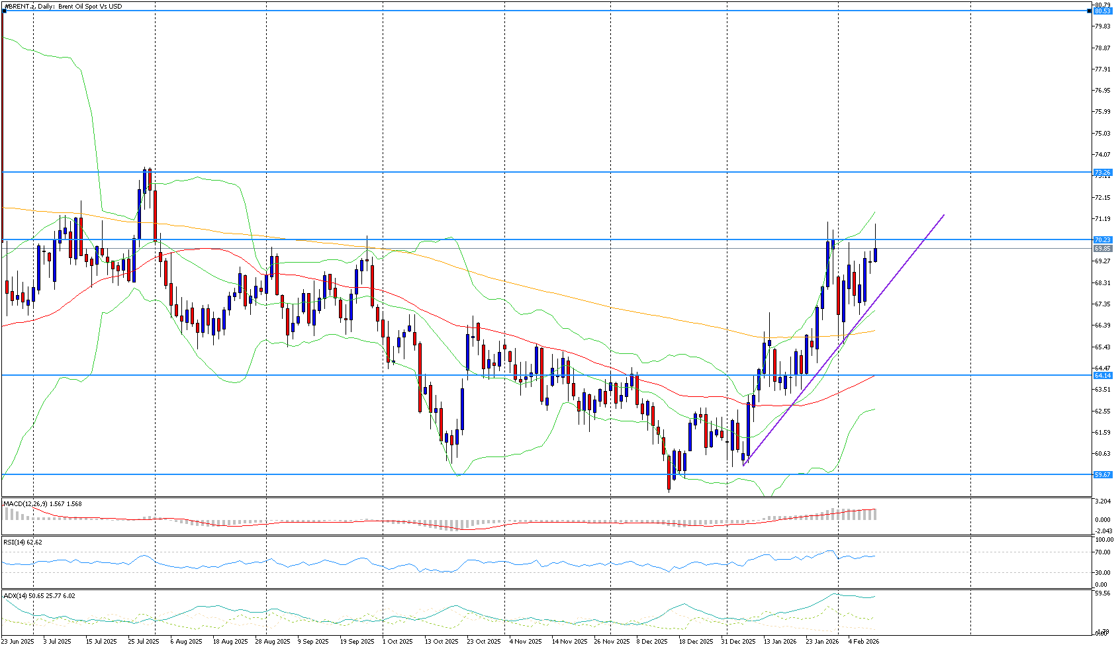Select the 73.26 price level label
The height and width of the screenshot is (649, 1120).
coord(1102,172)
